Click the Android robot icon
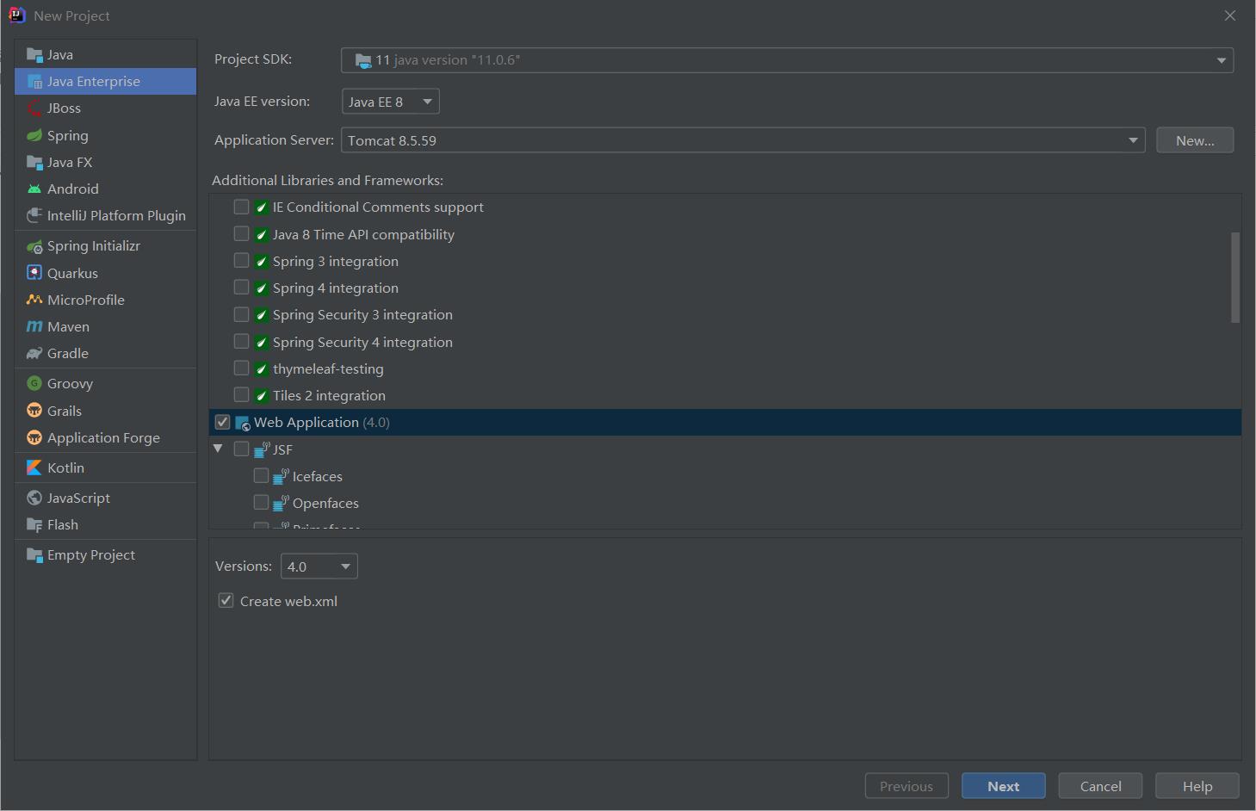The height and width of the screenshot is (811, 1256). click(x=34, y=189)
